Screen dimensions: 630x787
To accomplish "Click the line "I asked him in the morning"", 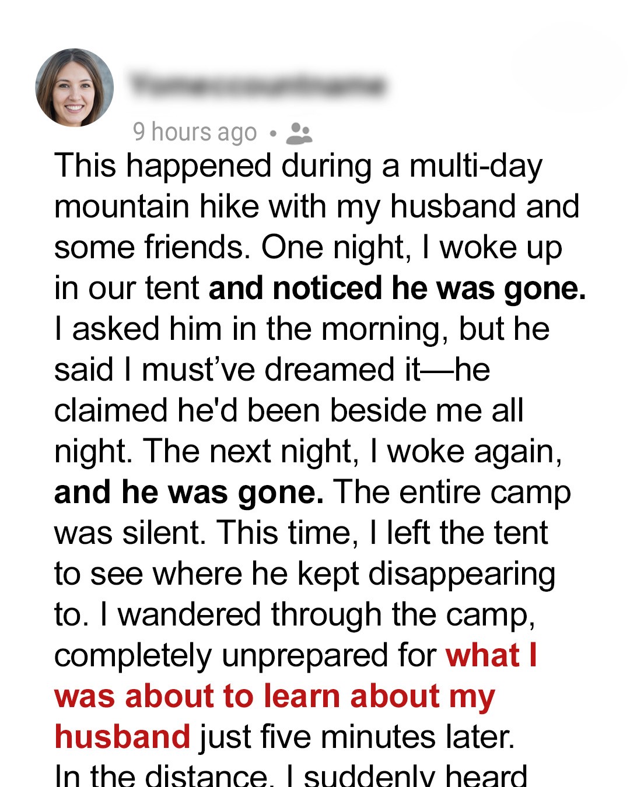I will (302, 329).
